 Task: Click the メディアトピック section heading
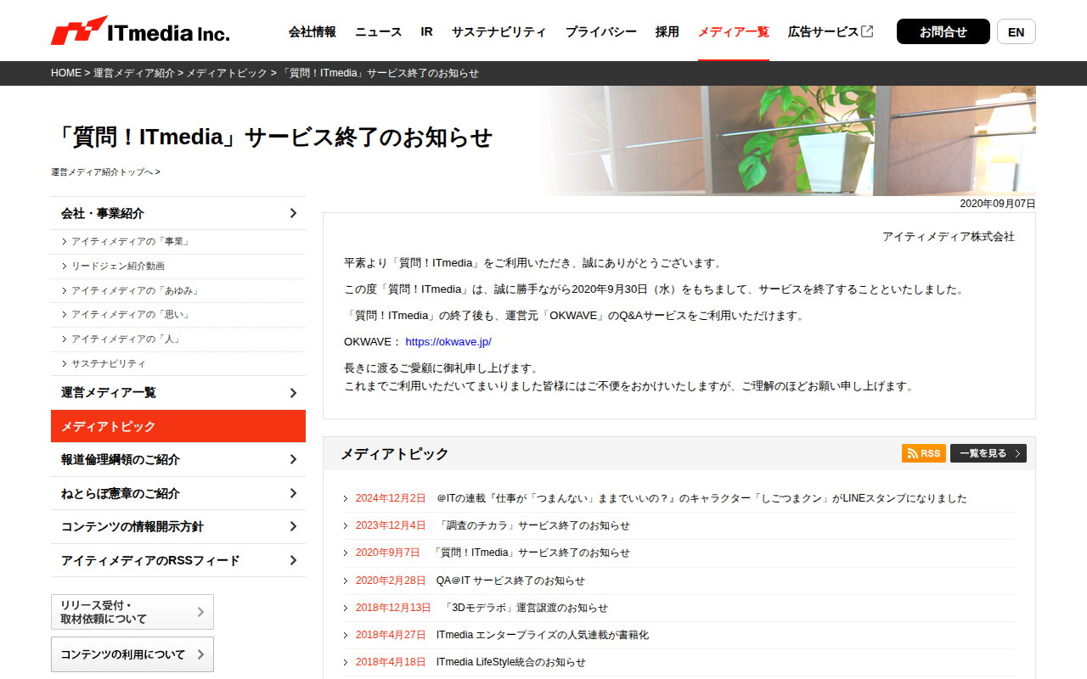pos(395,454)
